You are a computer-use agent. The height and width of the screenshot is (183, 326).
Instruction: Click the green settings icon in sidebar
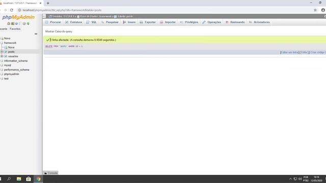(x=28, y=24)
